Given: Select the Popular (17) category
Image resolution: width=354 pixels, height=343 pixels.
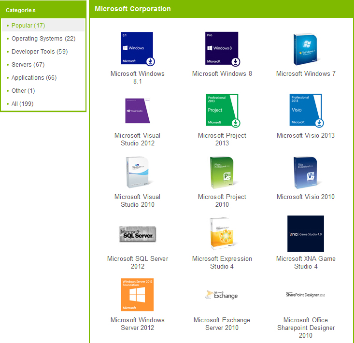Looking at the screenshot, I should pos(28,26).
